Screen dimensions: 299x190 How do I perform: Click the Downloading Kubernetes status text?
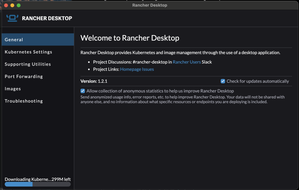click(38, 179)
